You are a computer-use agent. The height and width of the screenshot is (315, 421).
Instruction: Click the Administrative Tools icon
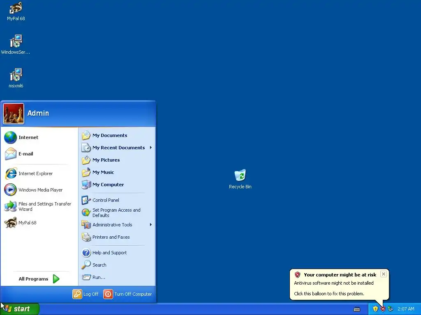[86, 225]
